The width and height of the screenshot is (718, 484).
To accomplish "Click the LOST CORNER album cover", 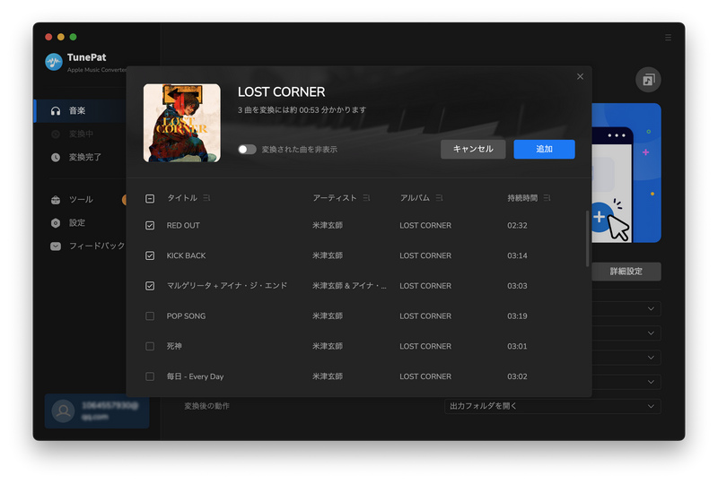I will click(x=182, y=123).
